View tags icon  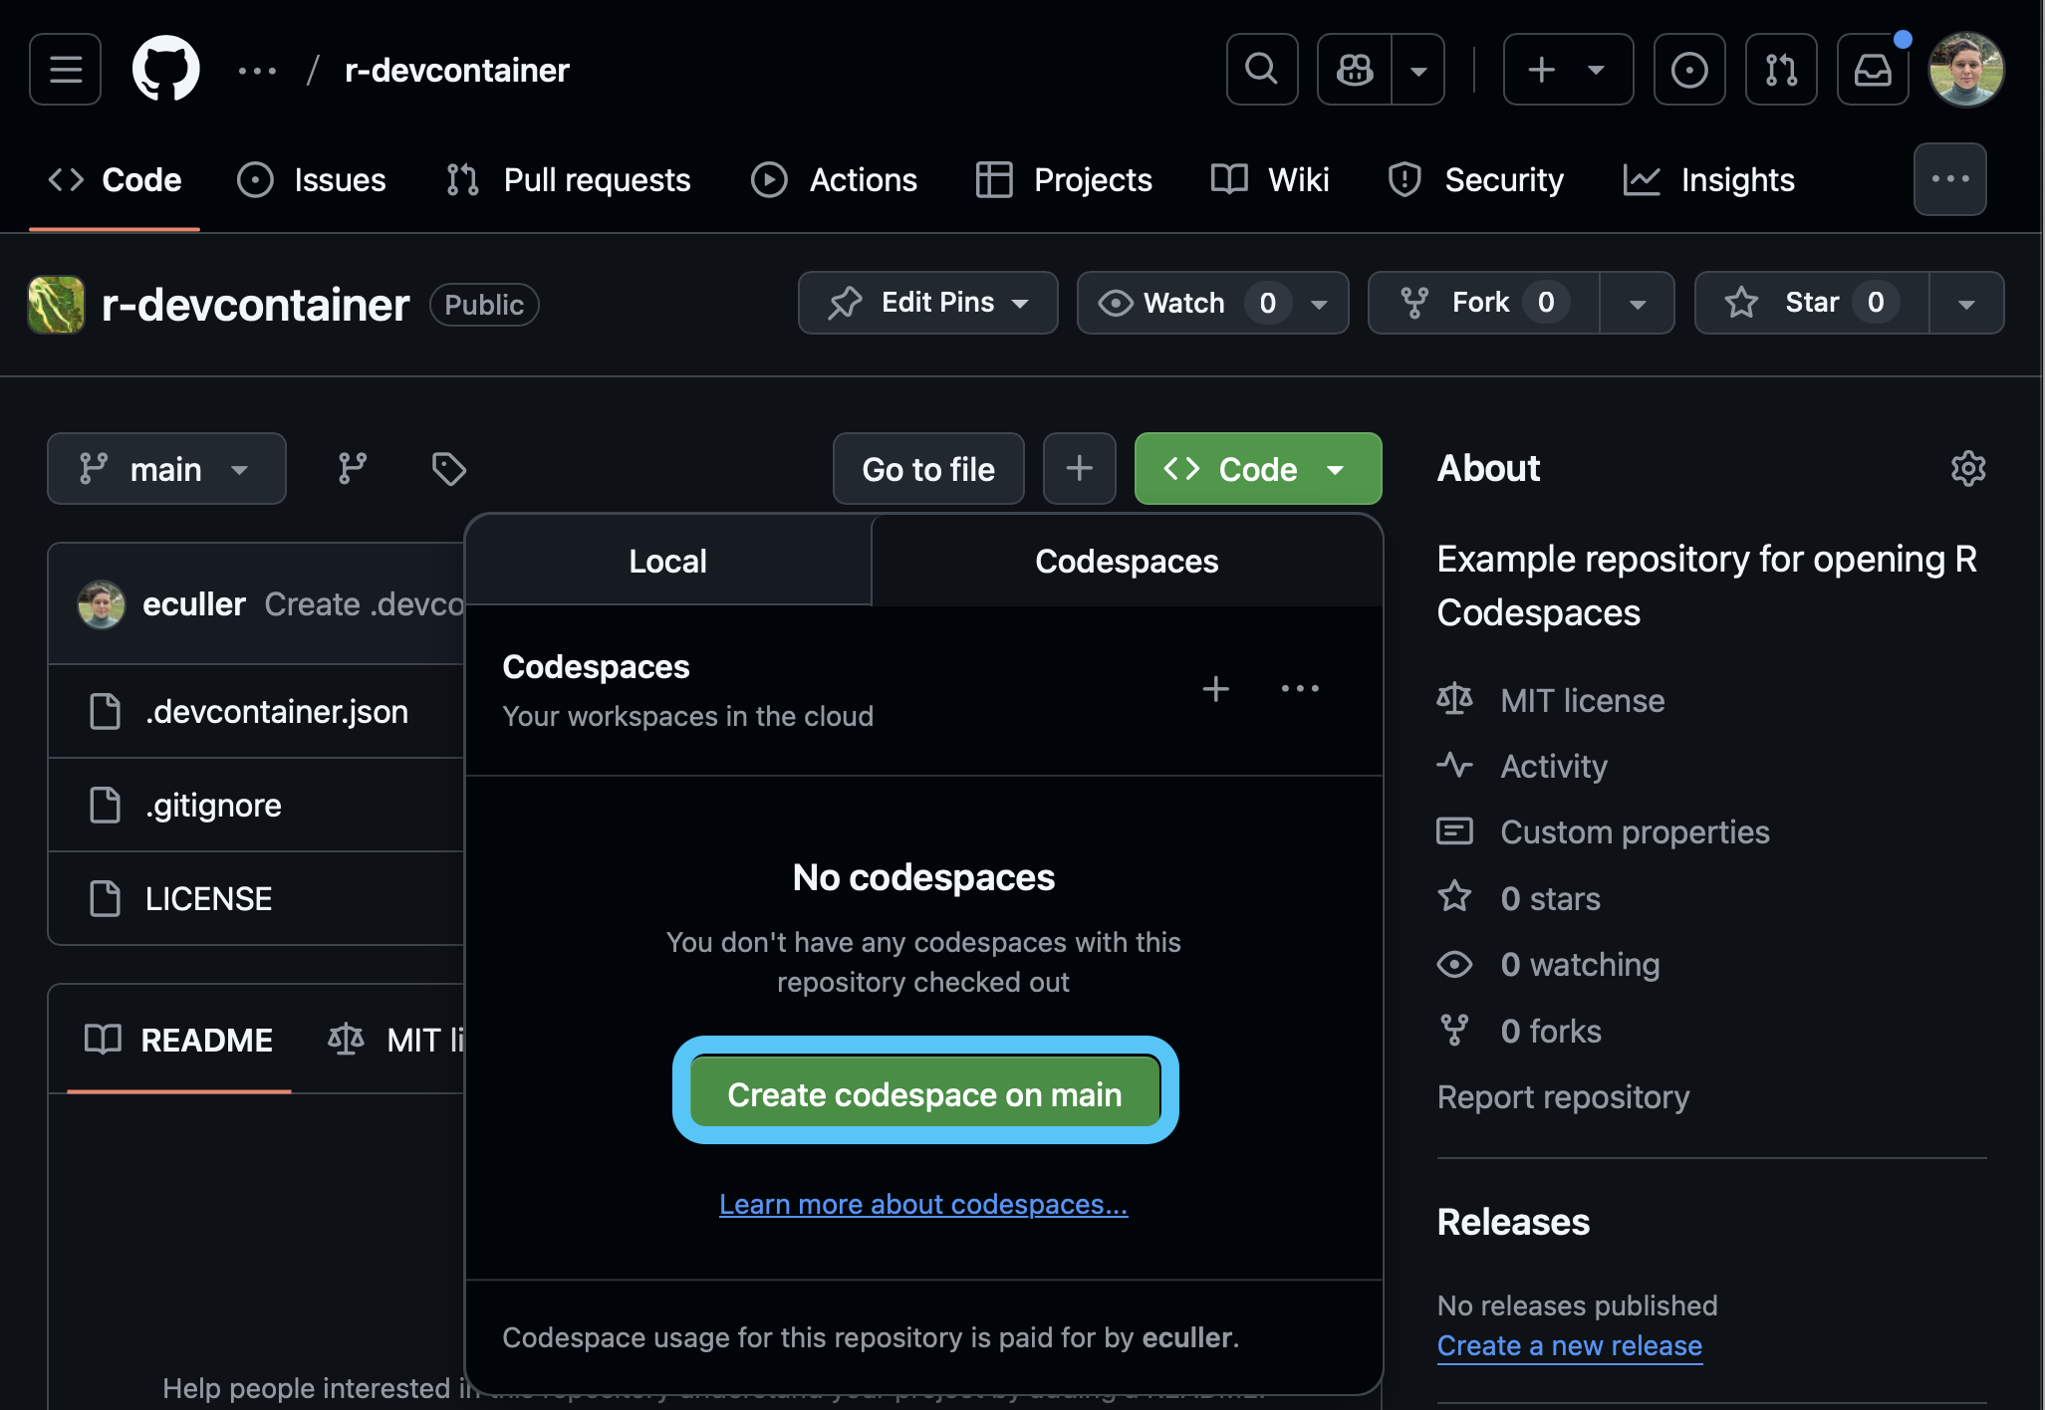(449, 469)
